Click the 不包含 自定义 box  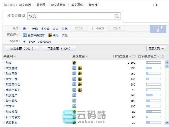point(117,28)
